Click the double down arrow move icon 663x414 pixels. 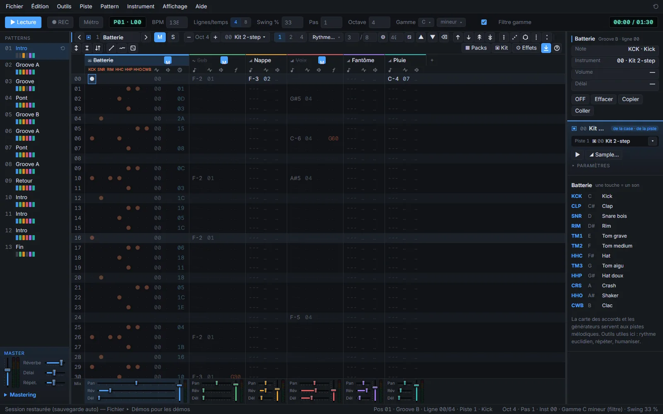pyautogui.click(x=490, y=37)
